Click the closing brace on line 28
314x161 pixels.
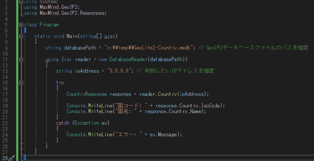25,157
